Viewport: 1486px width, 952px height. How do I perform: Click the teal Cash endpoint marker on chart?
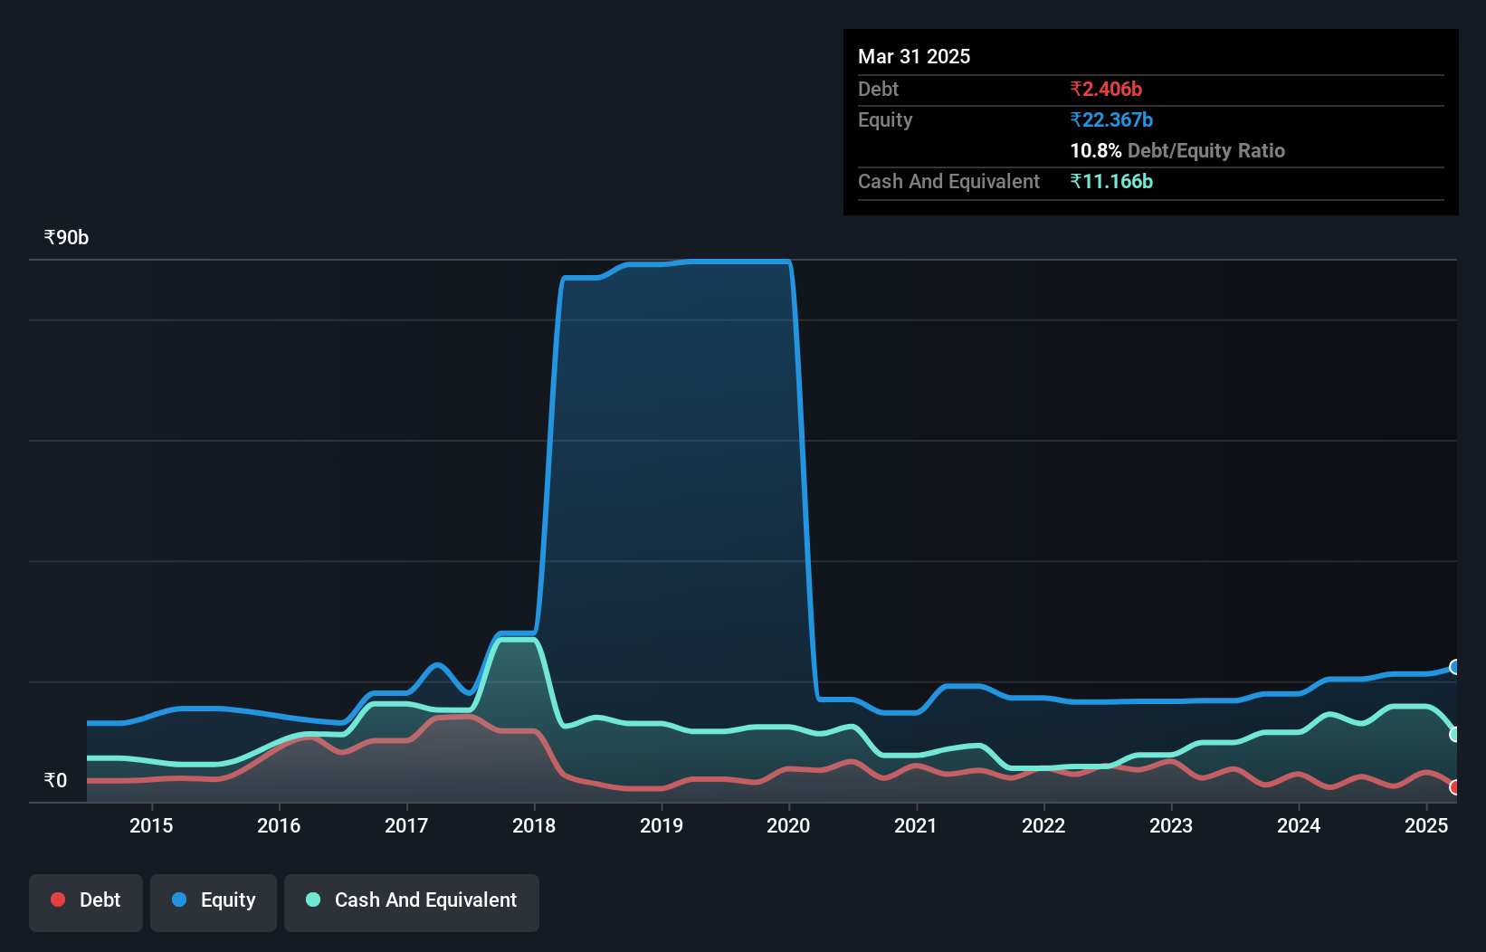pyautogui.click(x=1454, y=735)
